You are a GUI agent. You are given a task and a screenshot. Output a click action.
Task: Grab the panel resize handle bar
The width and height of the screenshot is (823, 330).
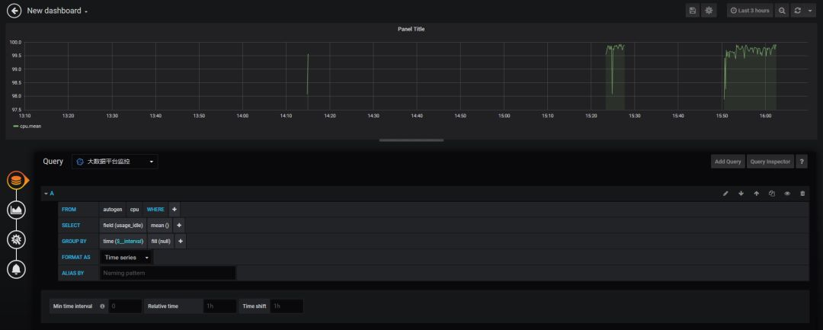(411, 140)
